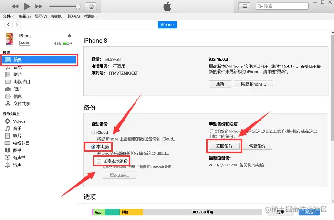Click the 完成 button at bottom
The width and height of the screenshot is (334, 220).
point(309,212)
